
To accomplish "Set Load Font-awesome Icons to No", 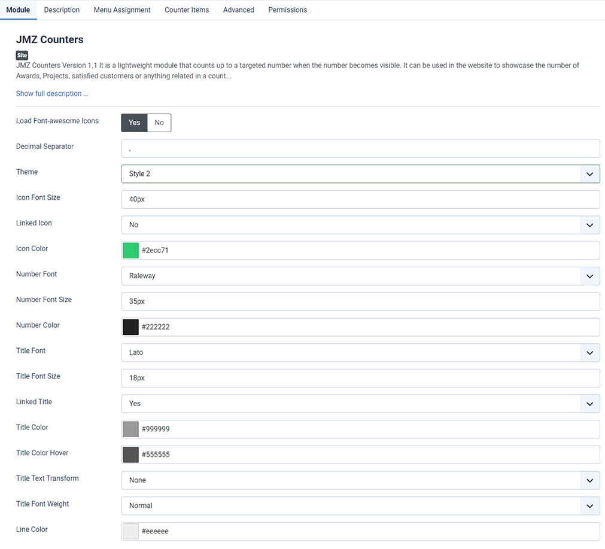I will point(159,123).
